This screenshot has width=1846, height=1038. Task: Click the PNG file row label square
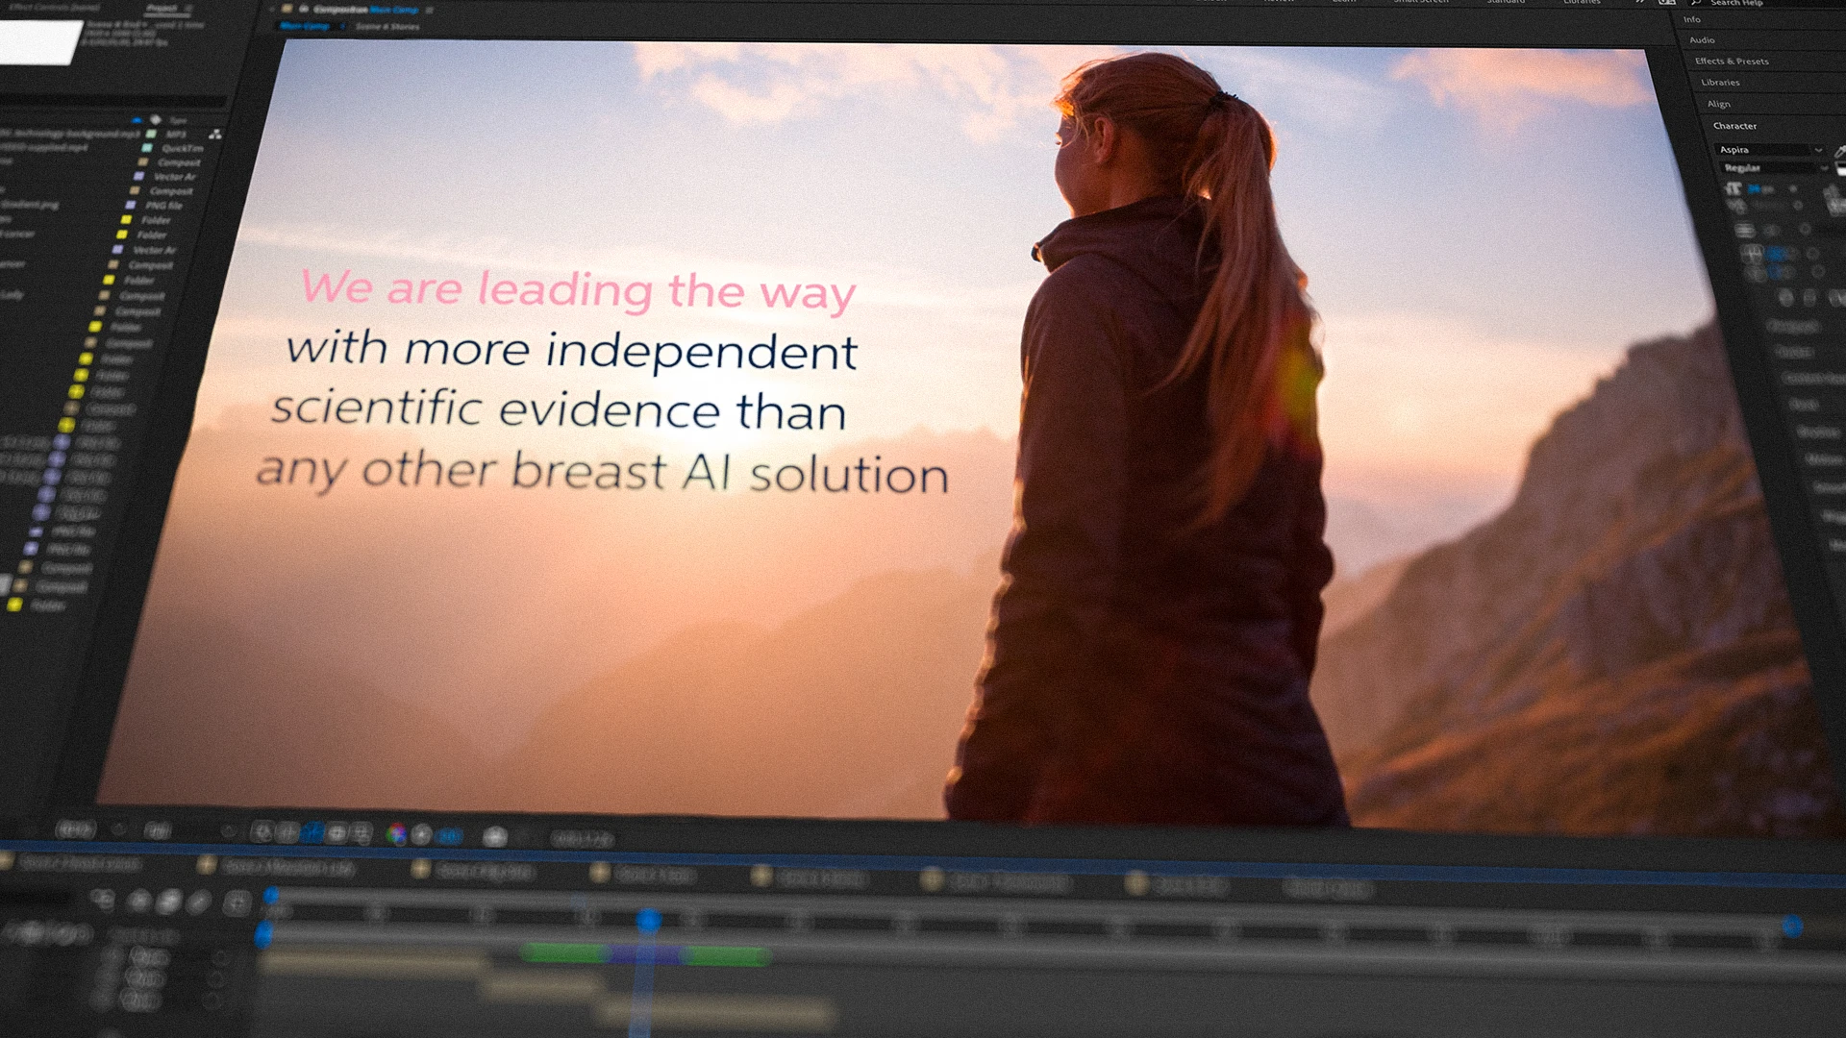(x=131, y=205)
